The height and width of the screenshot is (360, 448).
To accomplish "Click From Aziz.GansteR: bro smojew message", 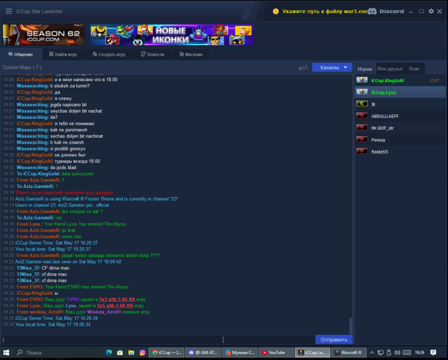I will (x=59, y=211).
